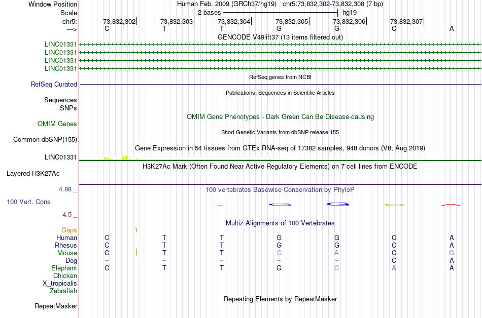Viewport: 482px width, 318px height.
Task: Click the OMIM Genes track label
Action: [57, 124]
